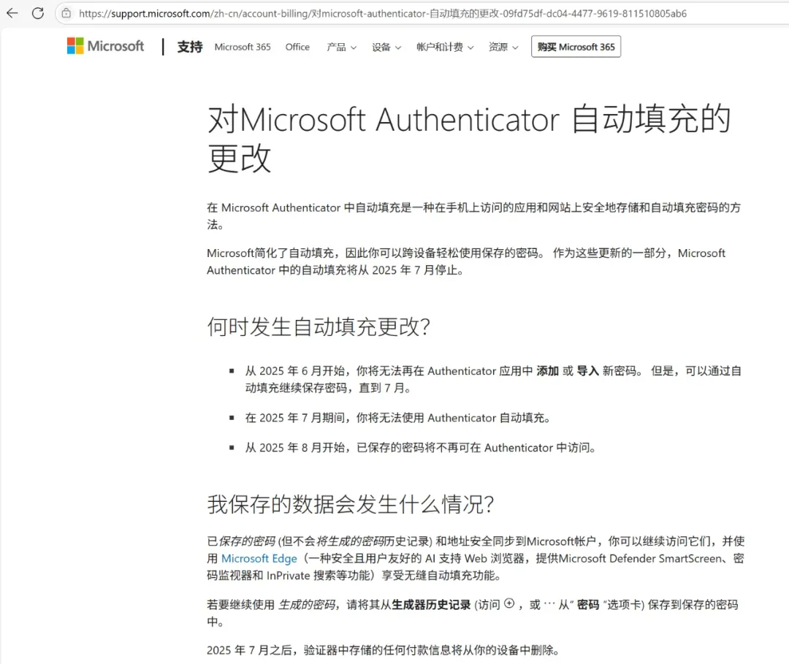Open the 资源 dropdown menu
Image resolution: width=789 pixels, height=664 pixels.
point(503,47)
